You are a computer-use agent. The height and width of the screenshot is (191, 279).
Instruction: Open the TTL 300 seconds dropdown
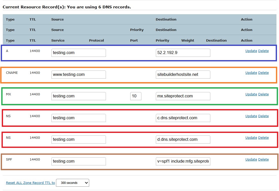click(x=72, y=183)
